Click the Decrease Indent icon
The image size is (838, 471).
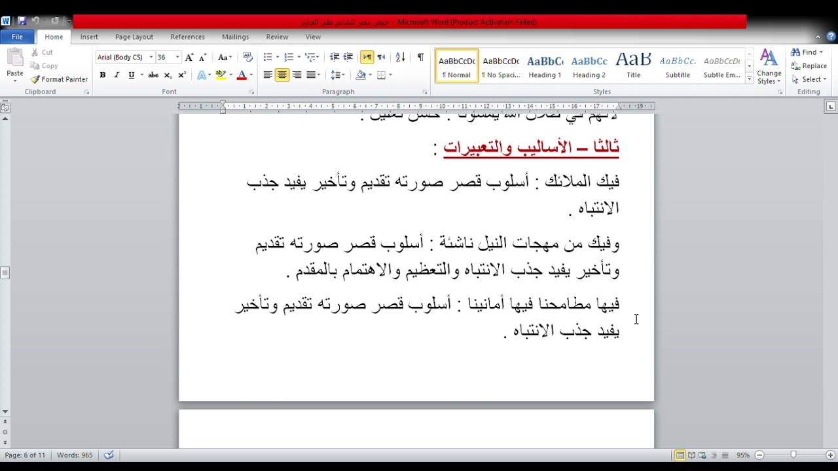[x=334, y=58]
